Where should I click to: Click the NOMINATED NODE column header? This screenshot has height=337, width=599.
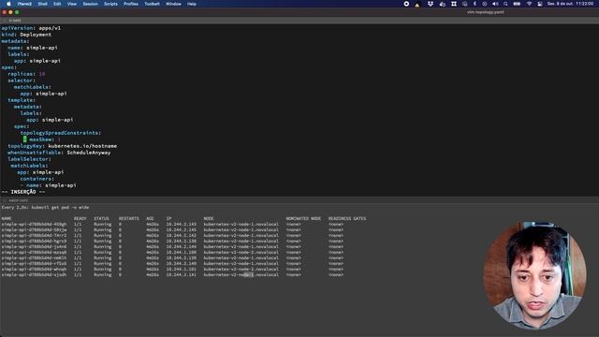(x=303, y=218)
